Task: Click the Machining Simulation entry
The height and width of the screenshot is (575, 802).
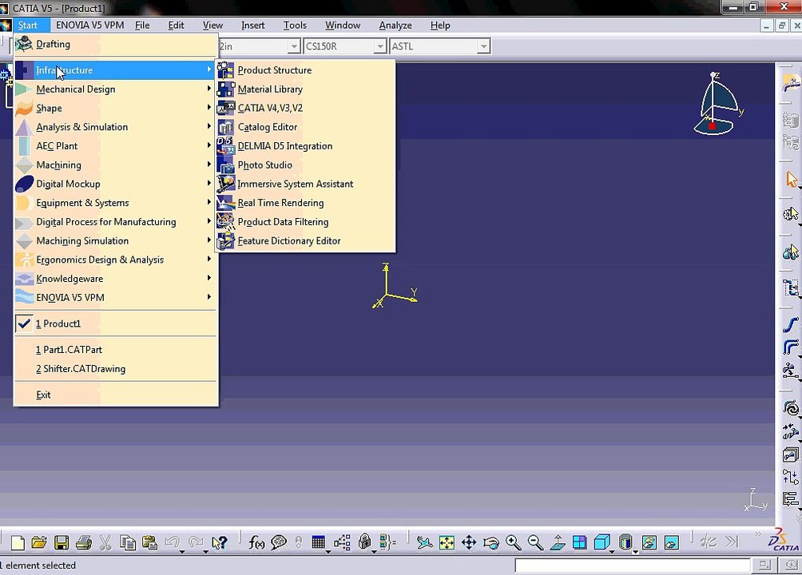Action: coord(116,240)
